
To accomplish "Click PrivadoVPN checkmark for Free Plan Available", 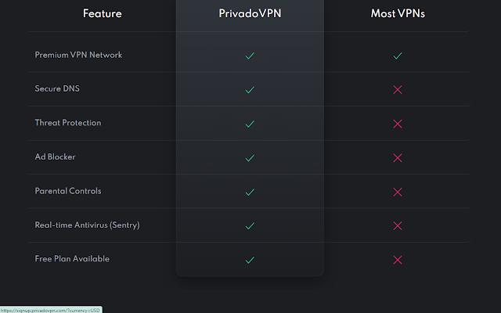I will 250,260.
